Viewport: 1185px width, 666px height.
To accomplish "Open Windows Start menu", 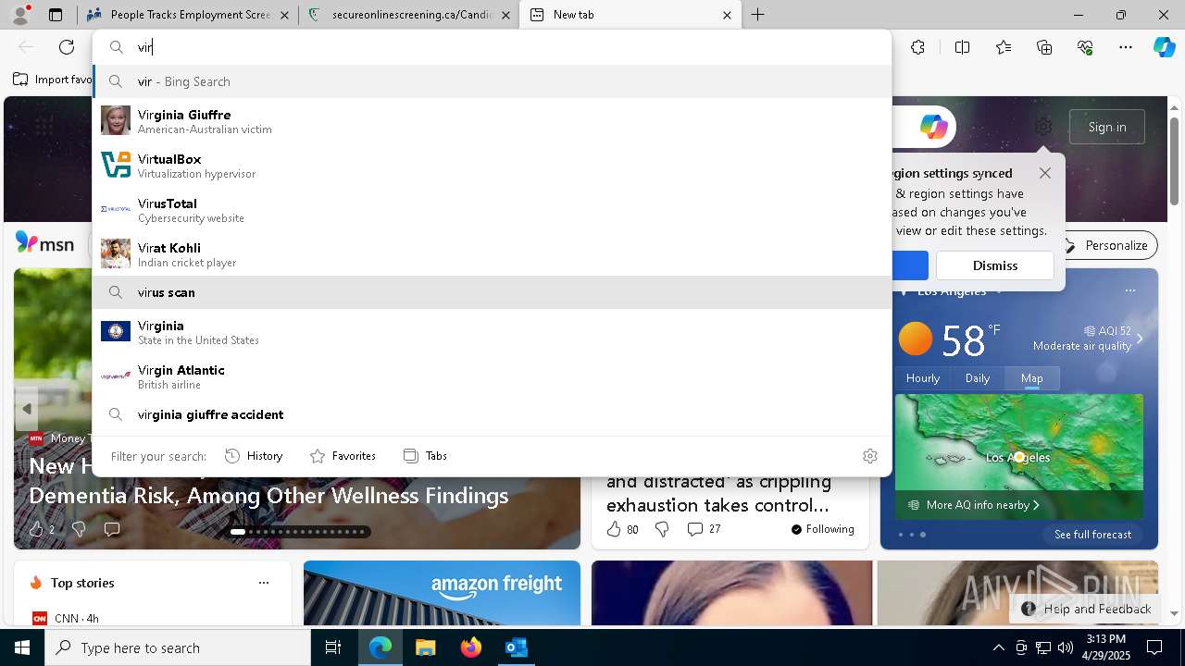I will click(x=22, y=647).
